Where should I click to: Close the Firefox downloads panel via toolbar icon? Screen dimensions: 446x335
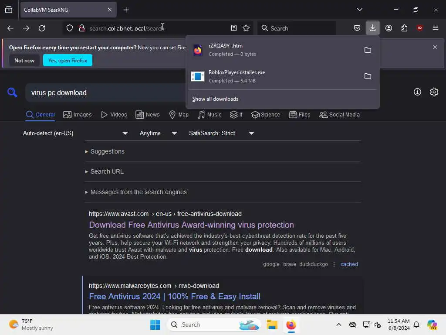373,28
